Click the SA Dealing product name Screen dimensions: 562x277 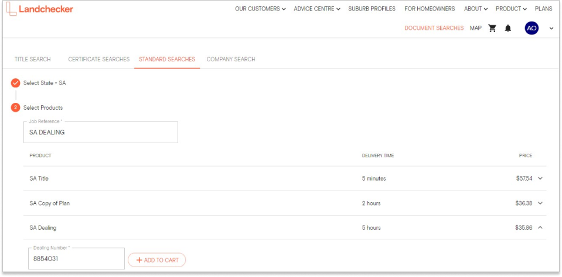(x=43, y=228)
